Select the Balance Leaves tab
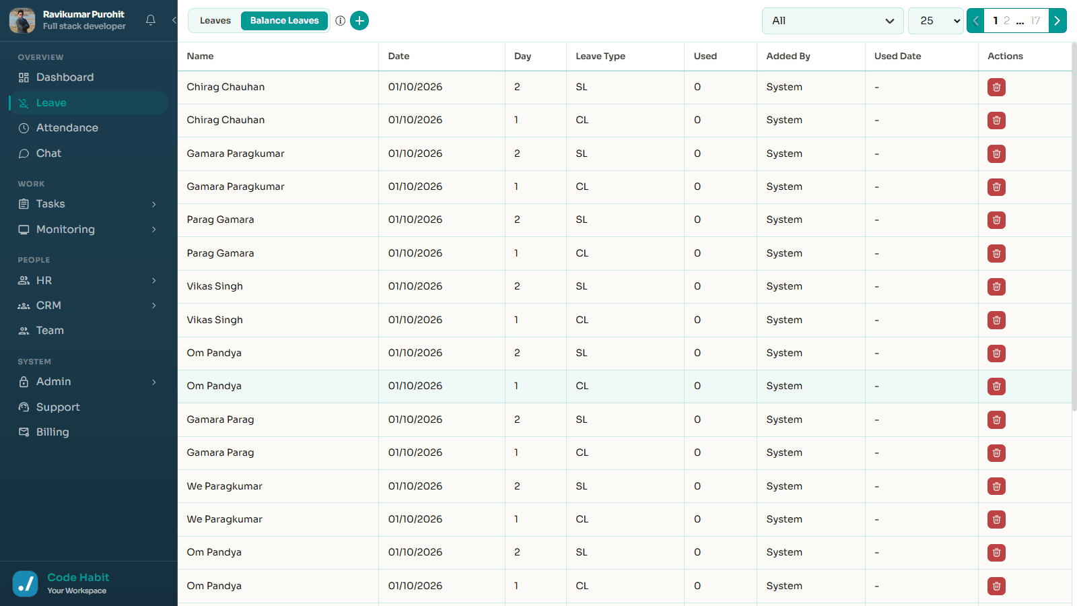Screen dimensions: 1077x606 (x=285, y=21)
